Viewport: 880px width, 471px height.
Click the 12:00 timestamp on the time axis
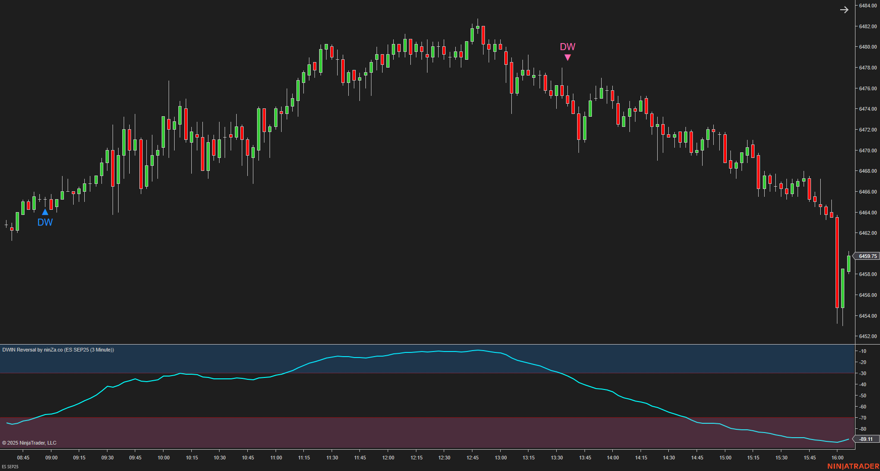point(388,457)
